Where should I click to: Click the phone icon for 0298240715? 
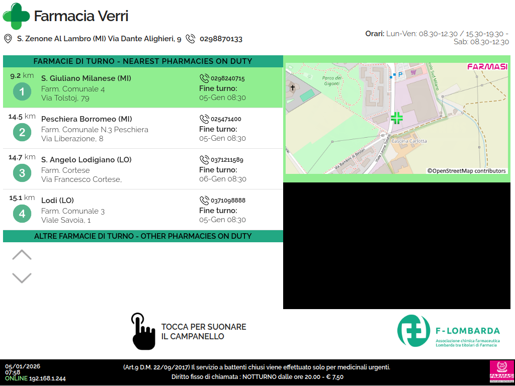click(x=204, y=78)
